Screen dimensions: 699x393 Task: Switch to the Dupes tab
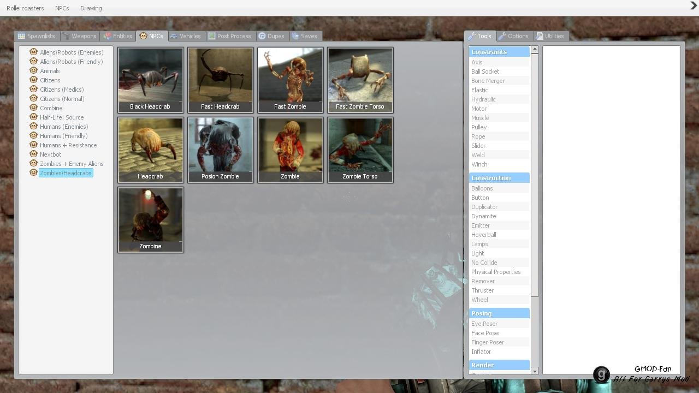[271, 36]
